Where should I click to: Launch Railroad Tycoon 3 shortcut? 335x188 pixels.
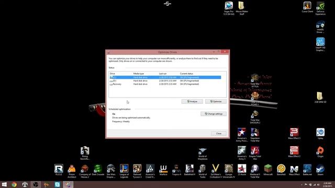(137, 171)
